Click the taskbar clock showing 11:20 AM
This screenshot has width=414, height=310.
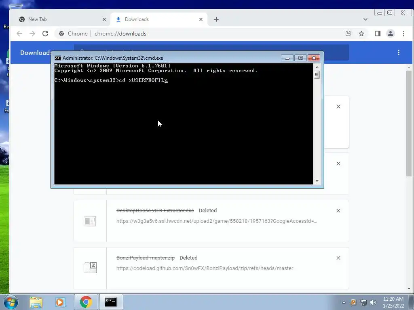pos(393,302)
